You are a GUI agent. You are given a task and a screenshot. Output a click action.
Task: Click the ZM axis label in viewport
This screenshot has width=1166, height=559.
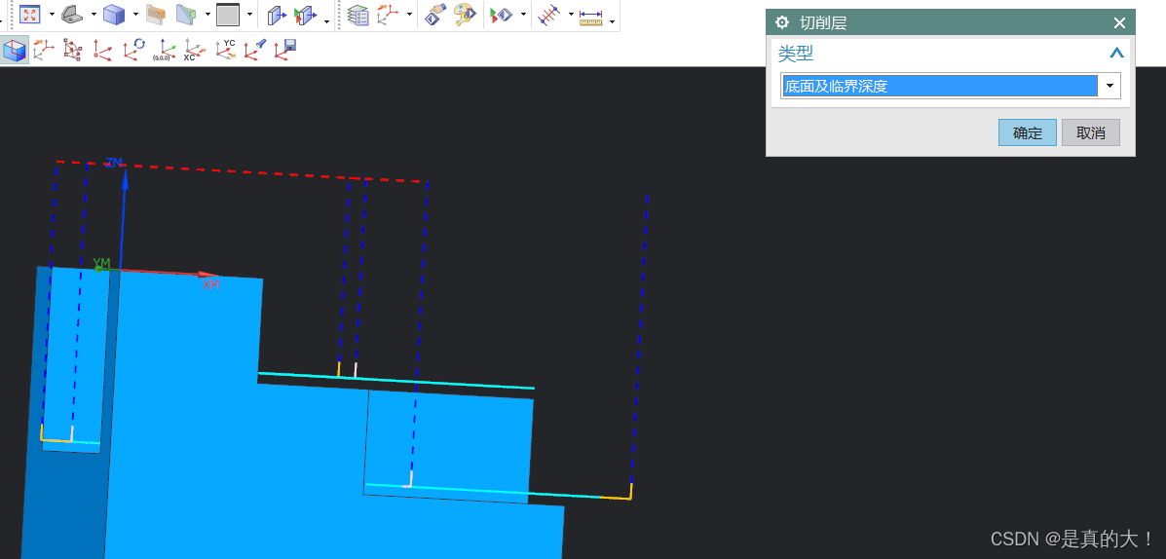(x=114, y=162)
